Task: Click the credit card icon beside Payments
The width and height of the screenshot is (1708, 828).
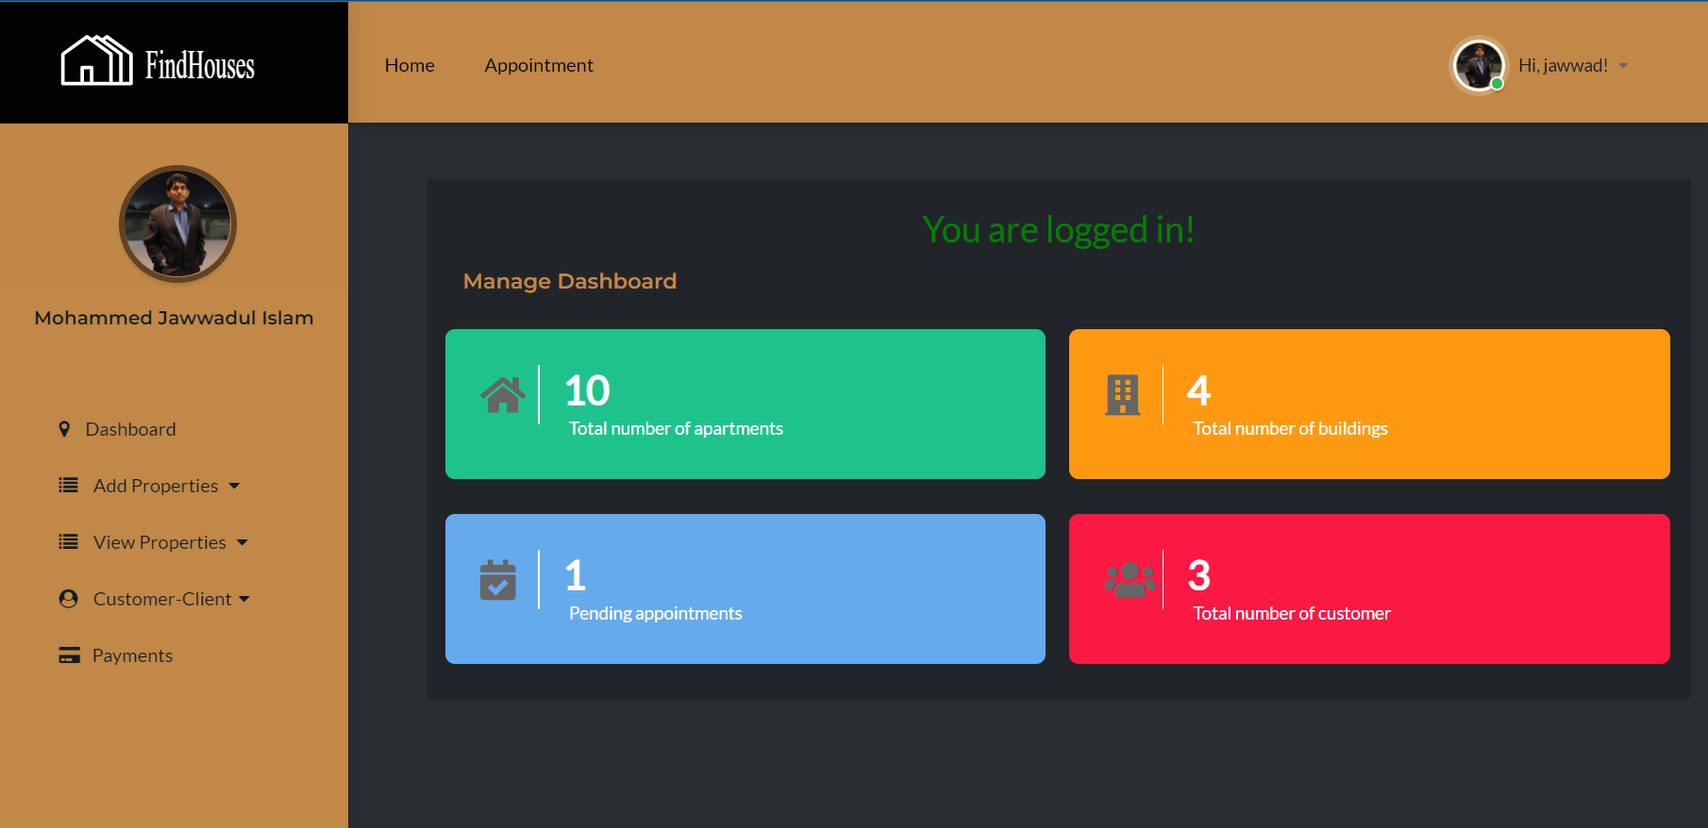Action: point(69,655)
